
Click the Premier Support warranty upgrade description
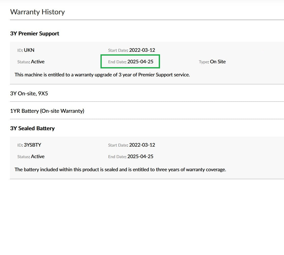point(102,75)
